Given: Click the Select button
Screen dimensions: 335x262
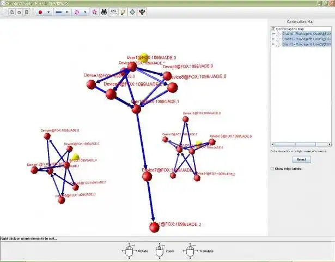Looking at the screenshot, I should (301, 159).
